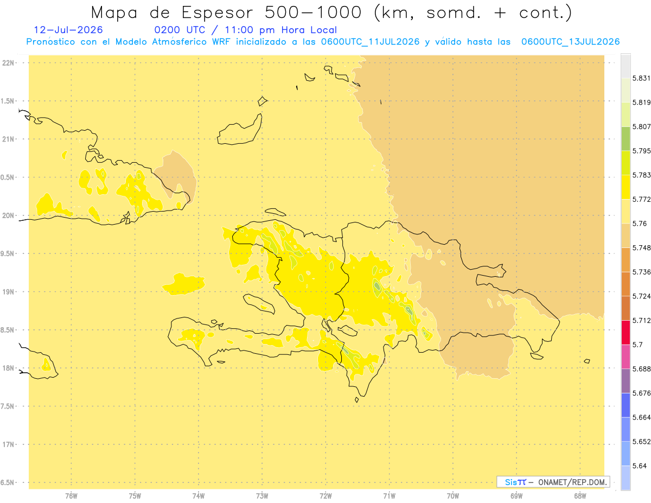The image size is (651, 503).
Task: Pick the bright yellow band between 5.772 and 5.783
Action: pos(626,187)
